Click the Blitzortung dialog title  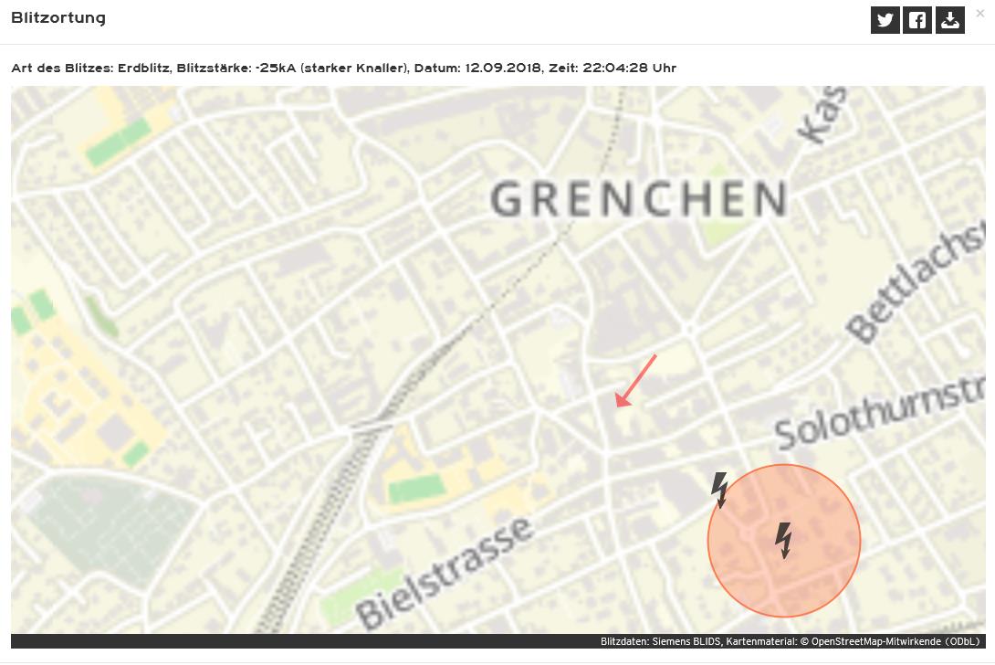click(58, 17)
